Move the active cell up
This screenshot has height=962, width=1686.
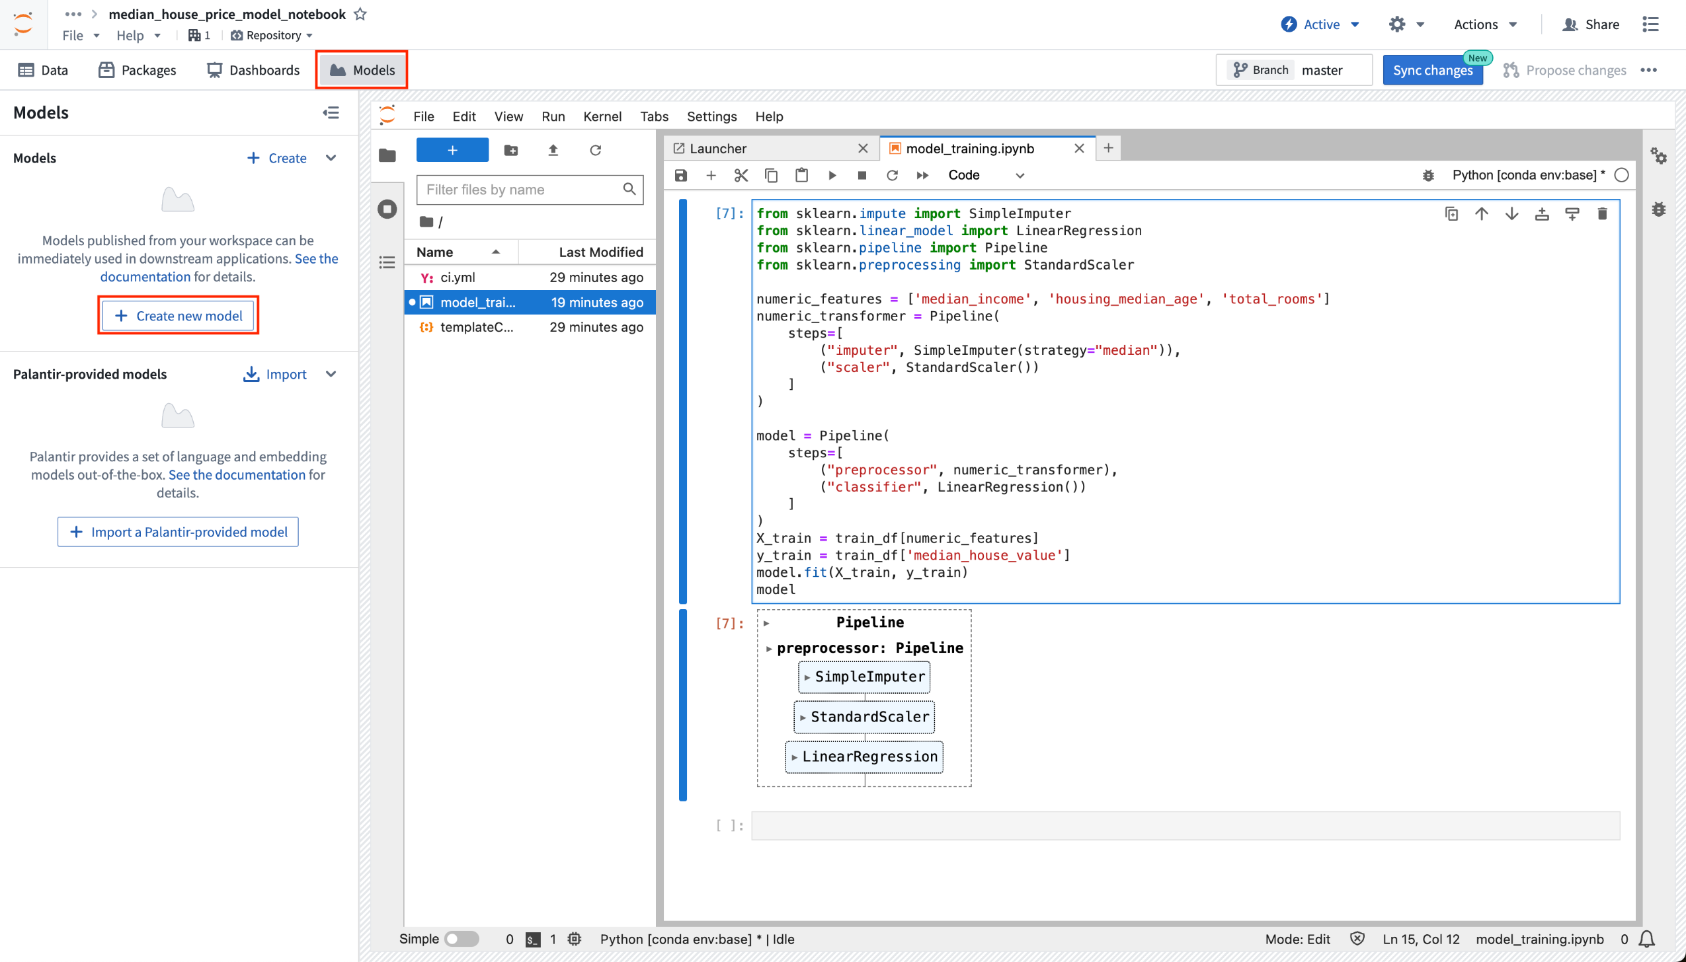point(1482,213)
